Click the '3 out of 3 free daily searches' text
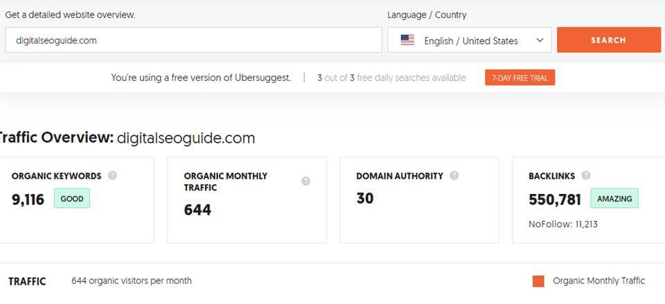665x304 pixels. (x=391, y=78)
